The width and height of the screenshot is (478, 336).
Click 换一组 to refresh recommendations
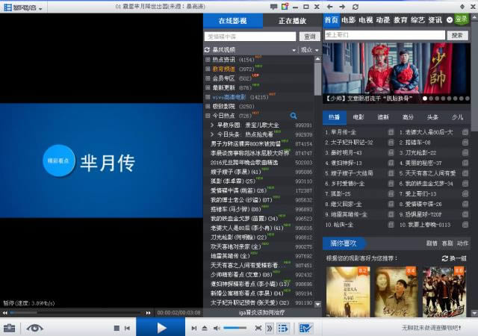click(x=454, y=258)
